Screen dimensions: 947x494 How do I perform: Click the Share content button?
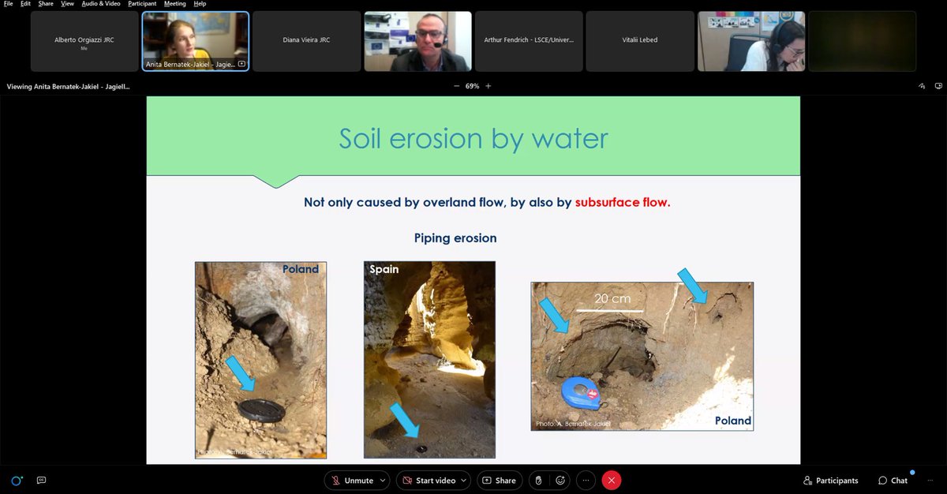pos(499,481)
